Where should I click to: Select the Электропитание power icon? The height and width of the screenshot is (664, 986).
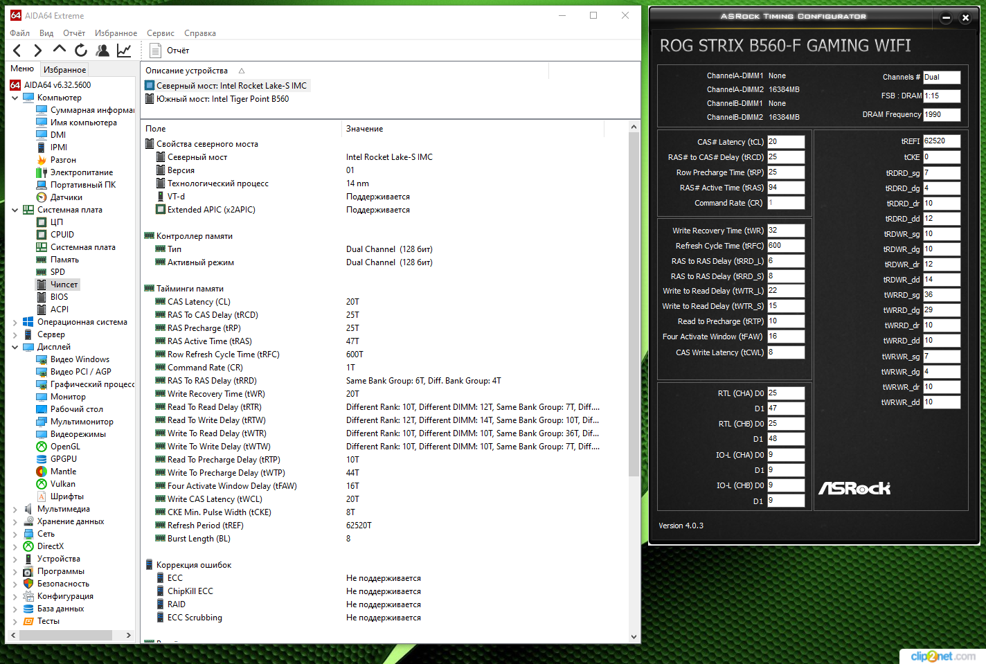42,172
